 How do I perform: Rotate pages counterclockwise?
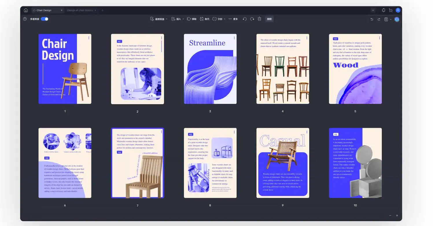coord(245,19)
